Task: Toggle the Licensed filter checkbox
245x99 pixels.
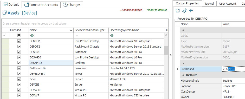Action: [19, 35]
